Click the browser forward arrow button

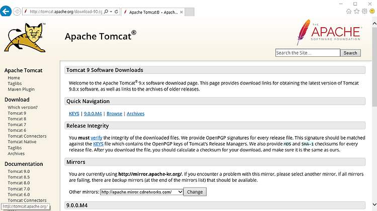click(x=17, y=11)
